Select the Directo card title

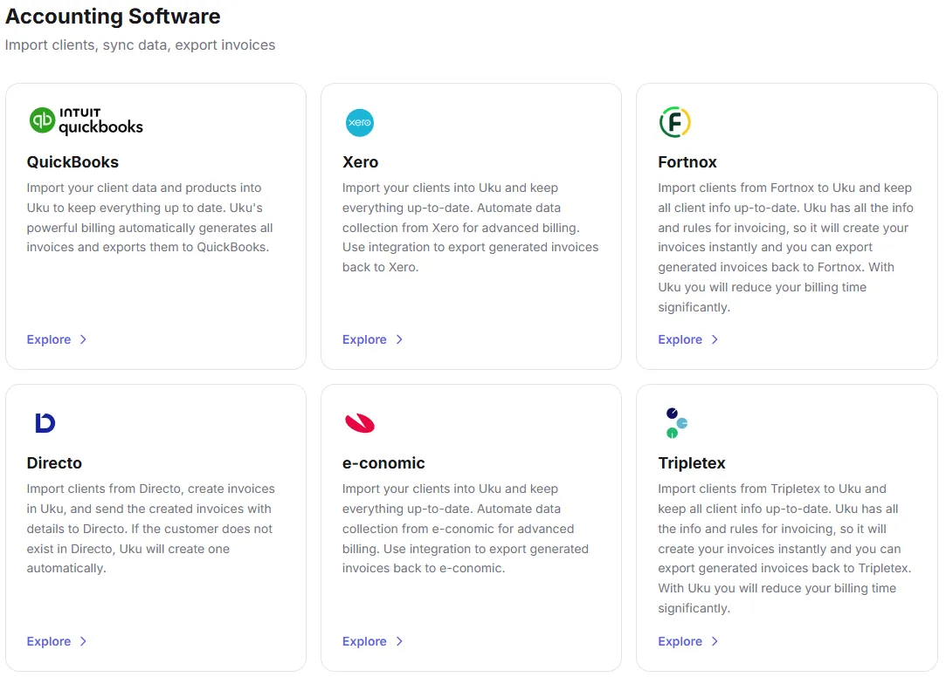tap(54, 463)
